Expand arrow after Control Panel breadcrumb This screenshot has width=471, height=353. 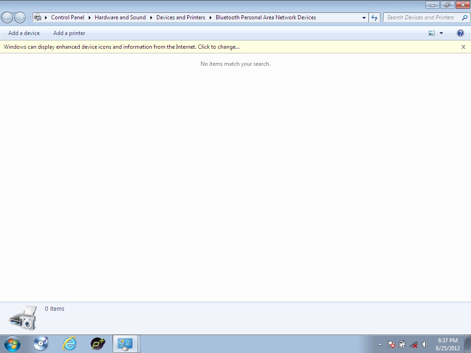tap(90, 17)
